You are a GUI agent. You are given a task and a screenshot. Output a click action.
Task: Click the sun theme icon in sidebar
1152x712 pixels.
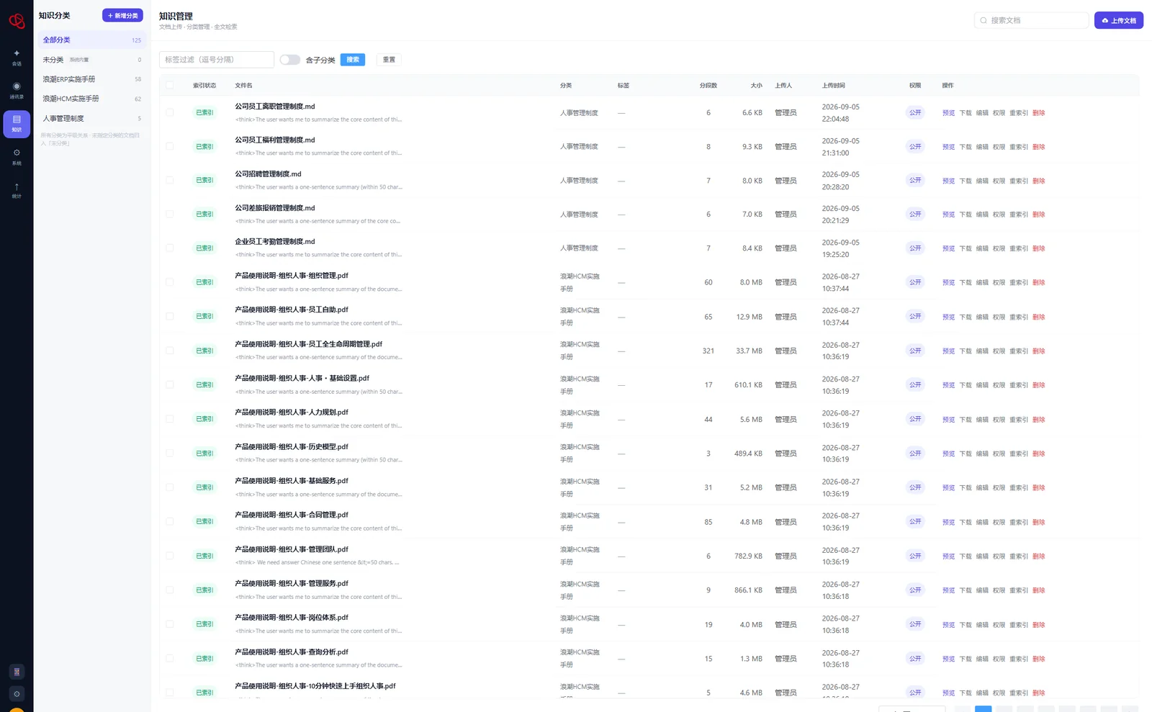(x=17, y=694)
